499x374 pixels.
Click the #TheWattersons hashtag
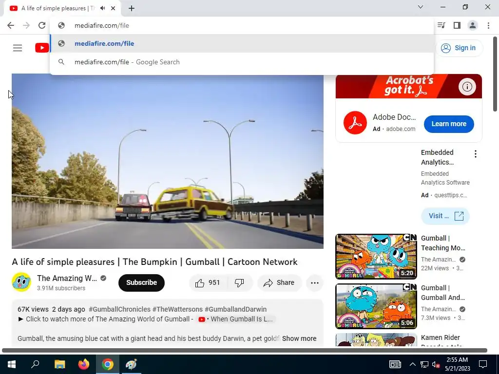point(177,309)
